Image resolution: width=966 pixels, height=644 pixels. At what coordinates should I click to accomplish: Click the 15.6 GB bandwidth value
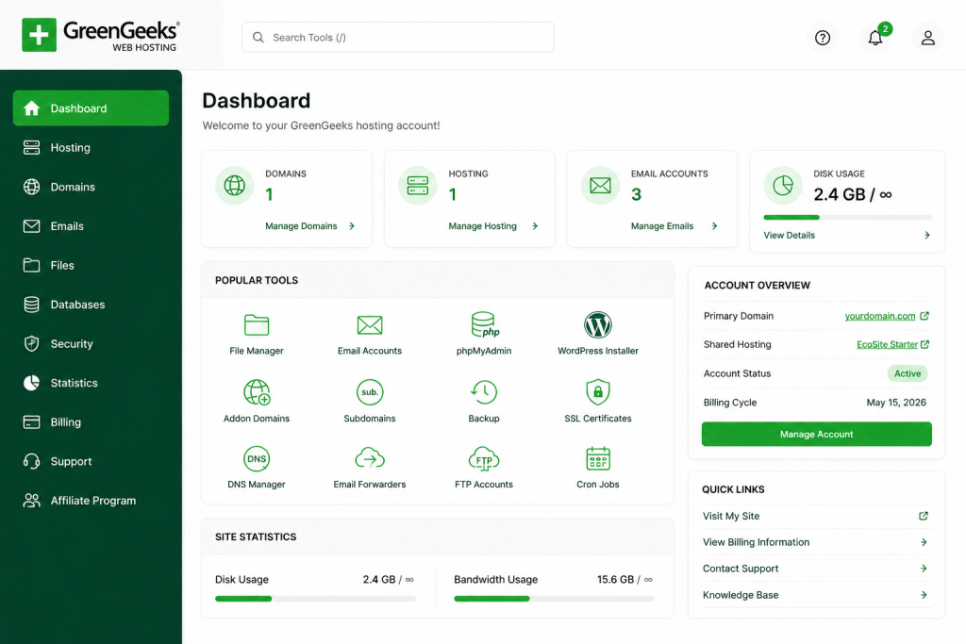point(615,579)
